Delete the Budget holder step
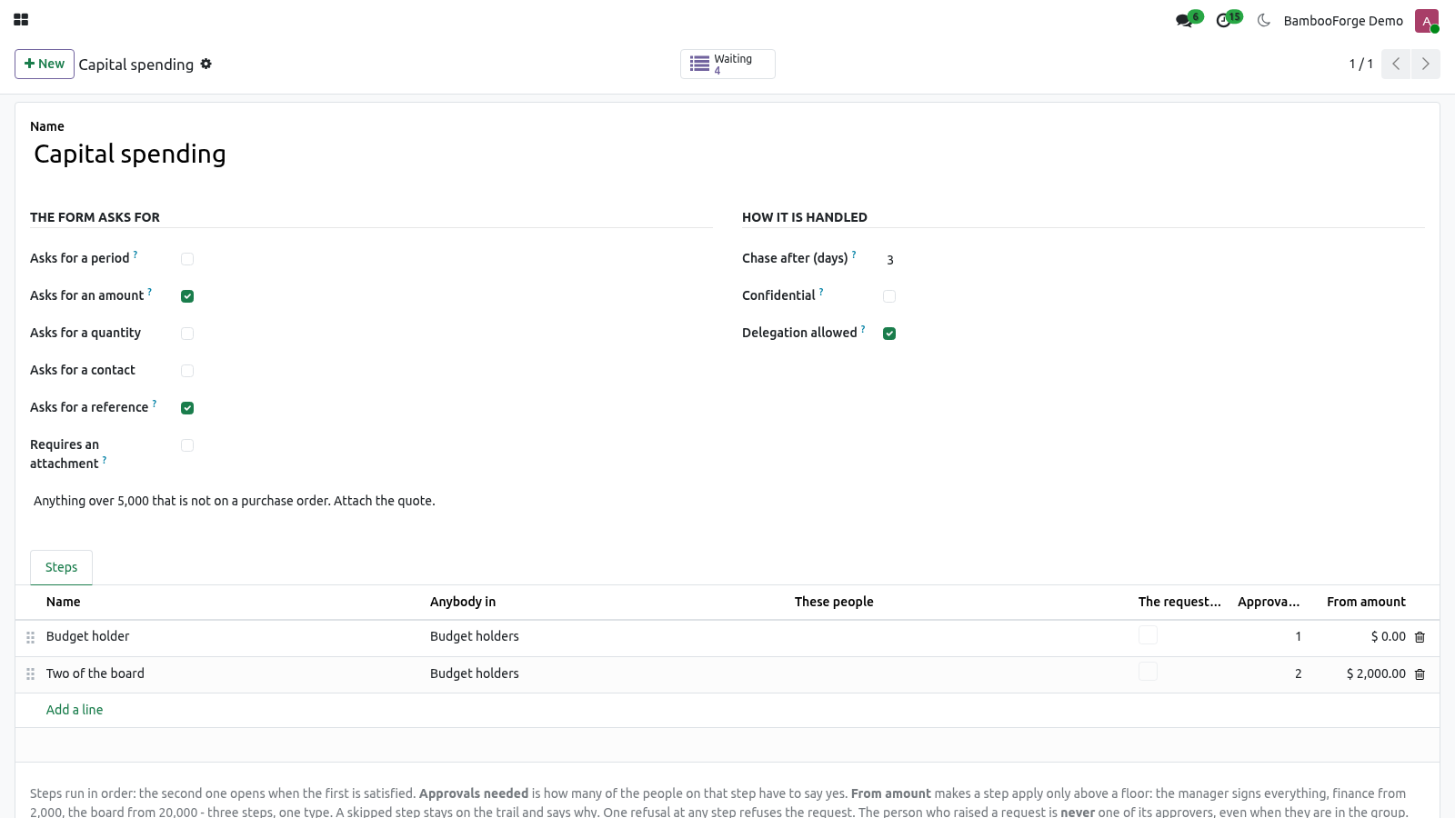 [x=1420, y=637]
